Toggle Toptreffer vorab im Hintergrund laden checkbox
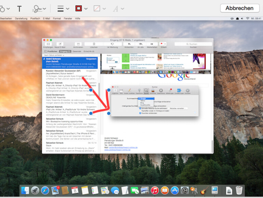The height and width of the screenshot is (198, 263). [x=140, y=111]
